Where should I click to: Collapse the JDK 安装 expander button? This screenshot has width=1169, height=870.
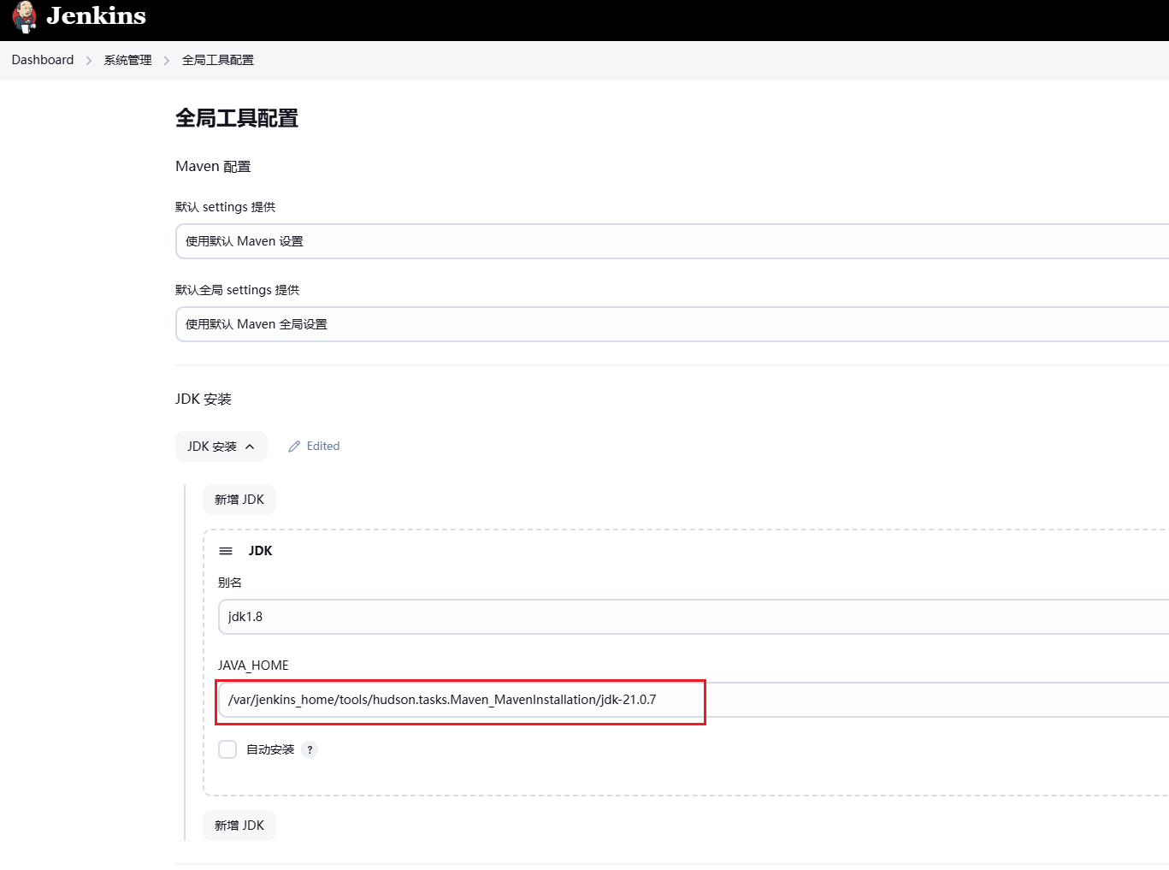point(221,447)
